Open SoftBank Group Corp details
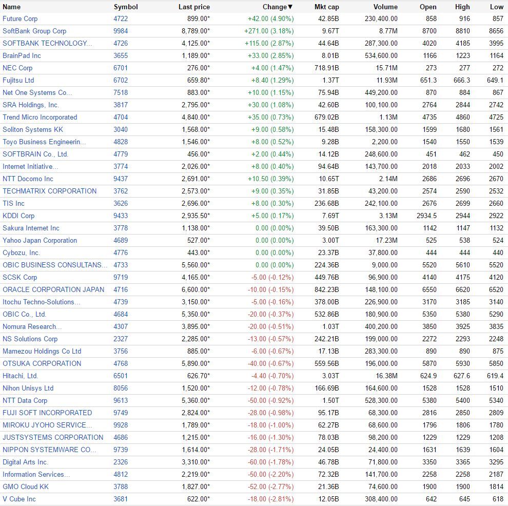508x506 pixels. pos(34,31)
